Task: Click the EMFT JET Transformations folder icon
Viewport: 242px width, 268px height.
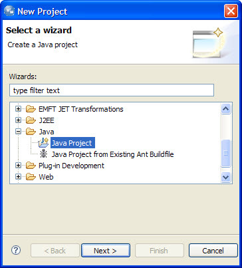Action: [31, 109]
